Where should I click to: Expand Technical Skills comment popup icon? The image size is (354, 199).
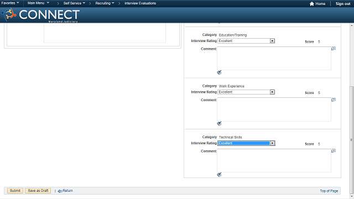[x=334, y=151]
